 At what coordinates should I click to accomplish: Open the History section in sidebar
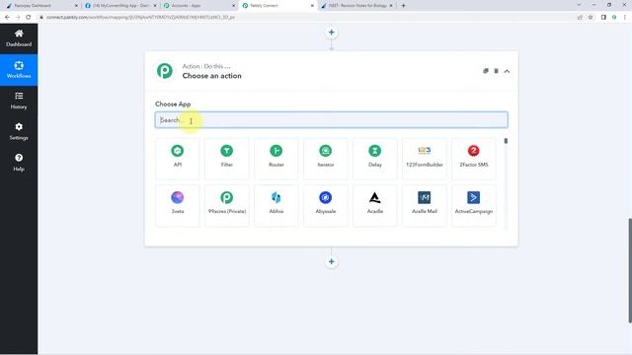coord(19,101)
